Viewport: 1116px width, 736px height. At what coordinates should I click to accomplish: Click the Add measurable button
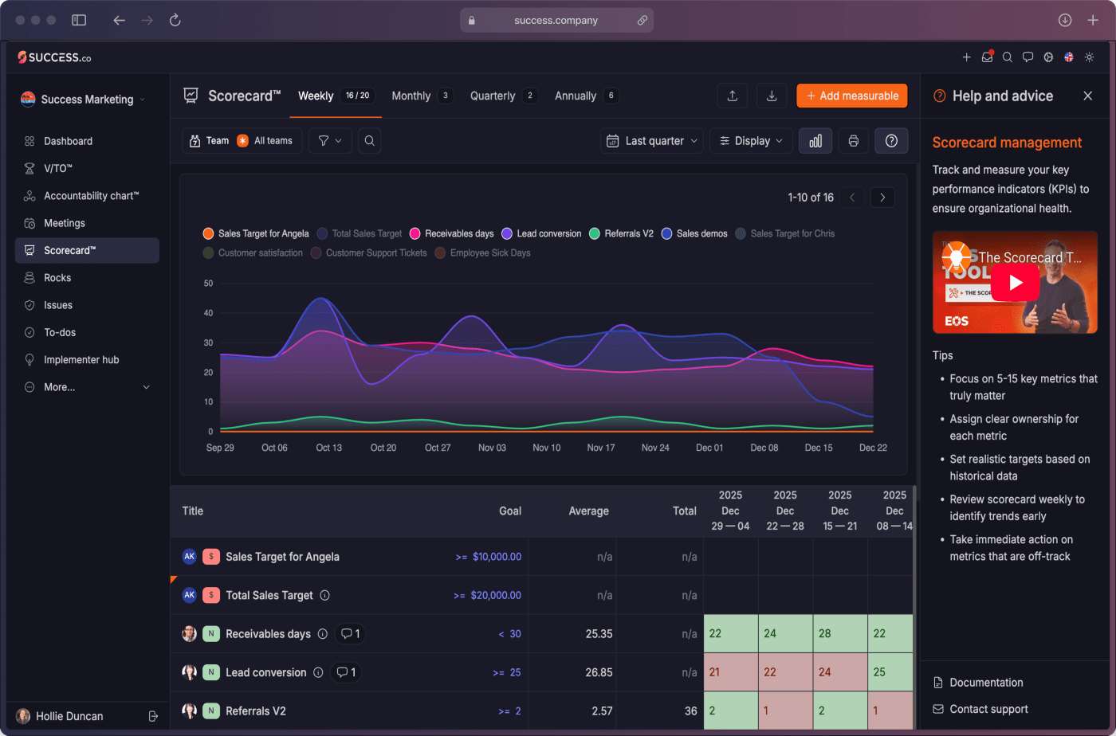point(852,96)
